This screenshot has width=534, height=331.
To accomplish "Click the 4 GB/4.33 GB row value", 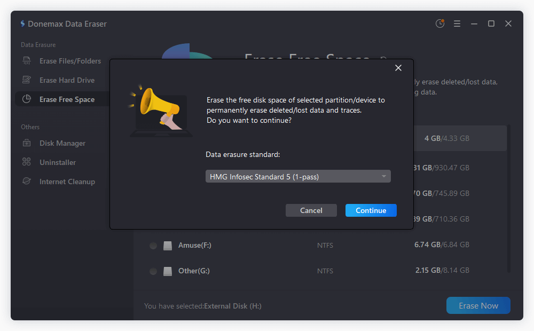I will (x=446, y=138).
